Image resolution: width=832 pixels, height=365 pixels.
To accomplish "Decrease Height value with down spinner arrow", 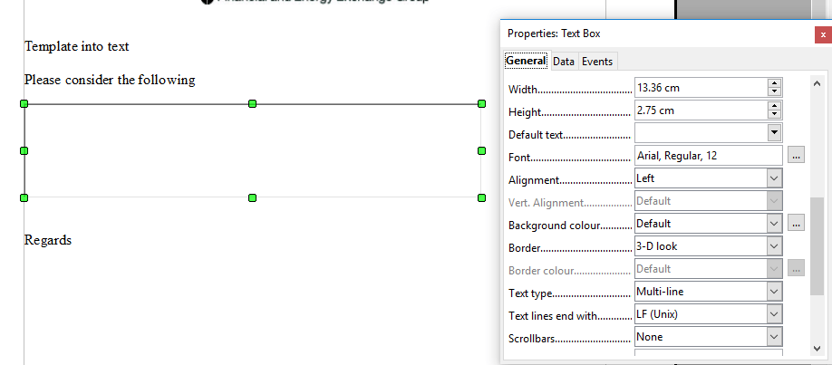I will pyautogui.click(x=774, y=115).
